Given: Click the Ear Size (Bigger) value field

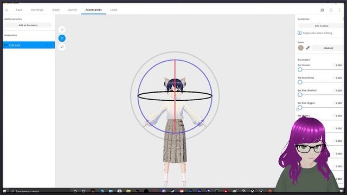Looking at the screenshot, I should pyautogui.click(x=338, y=103).
